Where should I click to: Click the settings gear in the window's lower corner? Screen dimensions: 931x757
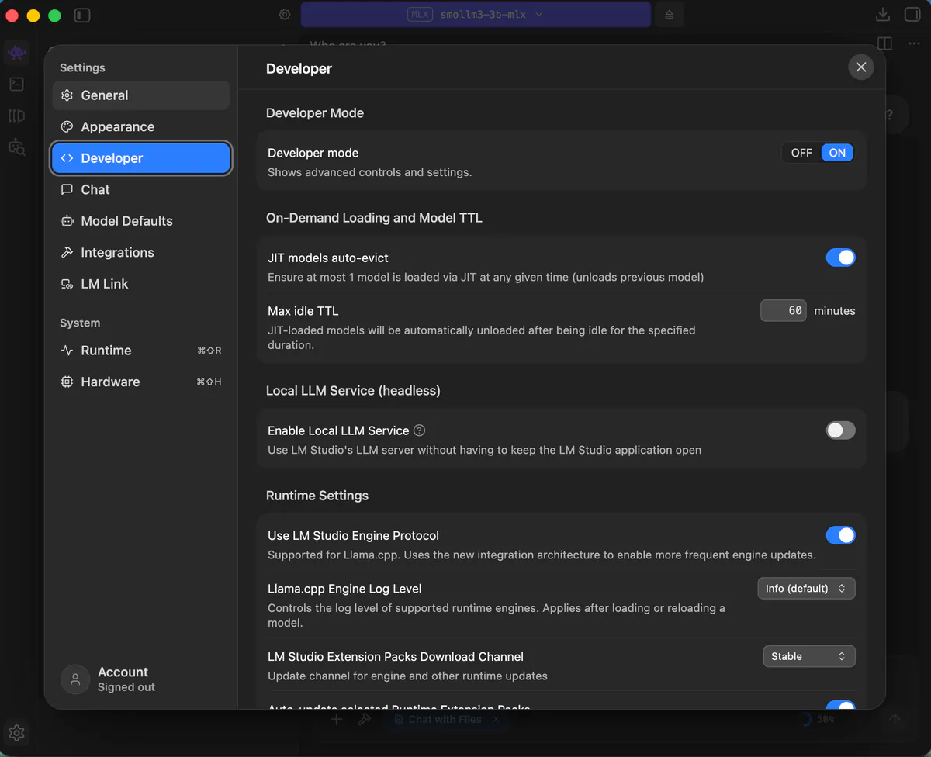[x=17, y=733]
